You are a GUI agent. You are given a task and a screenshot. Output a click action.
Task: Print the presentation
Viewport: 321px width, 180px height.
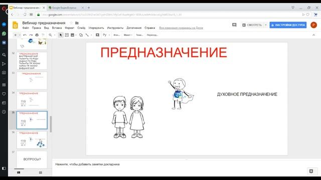[x=37, y=35]
